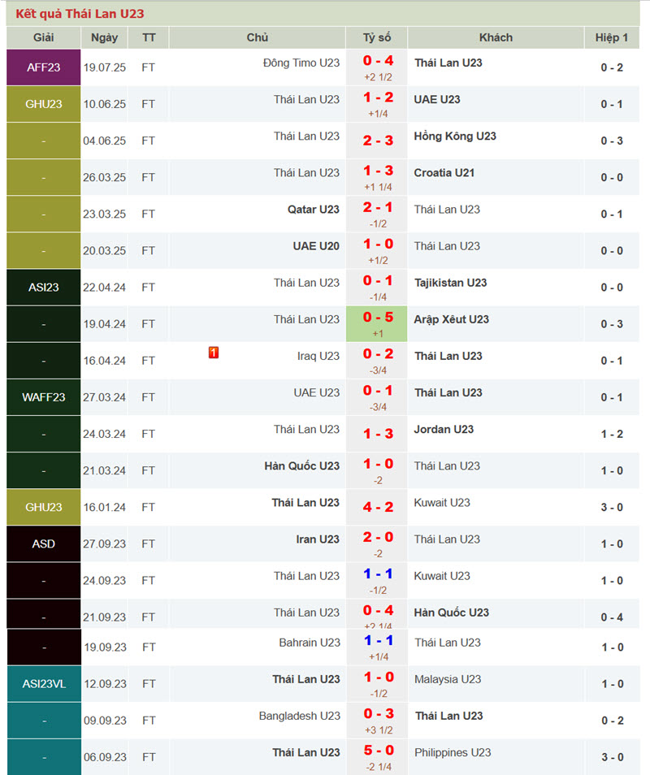Click the date 27.09.23
Screen dimensions: 650x775
(104, 543)
